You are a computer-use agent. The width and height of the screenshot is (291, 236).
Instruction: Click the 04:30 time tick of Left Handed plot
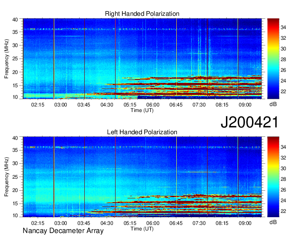click(107, 223)
